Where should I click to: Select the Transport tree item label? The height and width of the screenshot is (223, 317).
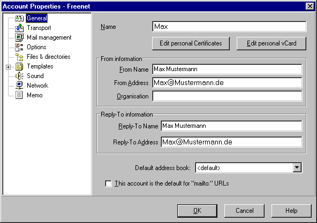pos(39,28)
